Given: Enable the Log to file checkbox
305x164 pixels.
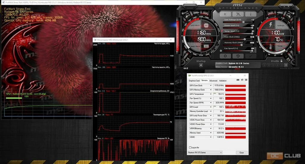Looking at the screenshot, I should [190, 148].
